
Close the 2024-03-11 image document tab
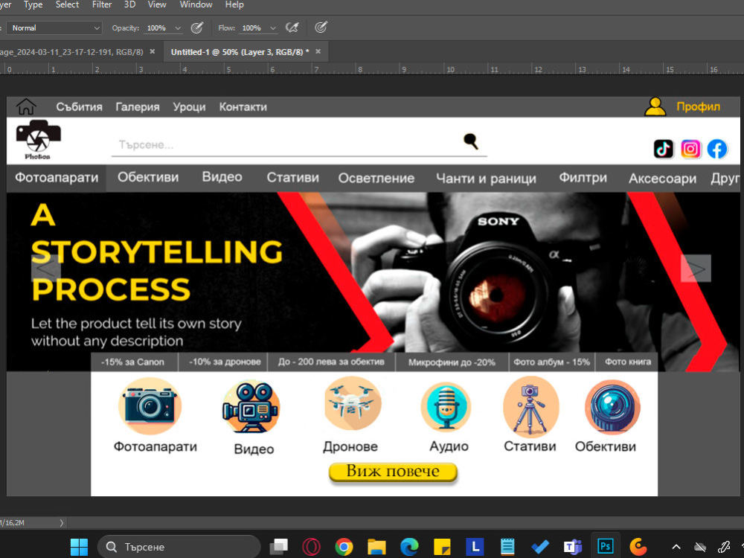(x=153, y=52)
